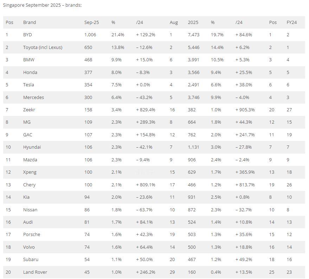Select the Tesla brand cell
This screenshot has height=279, width=309.
click(28, 85)
